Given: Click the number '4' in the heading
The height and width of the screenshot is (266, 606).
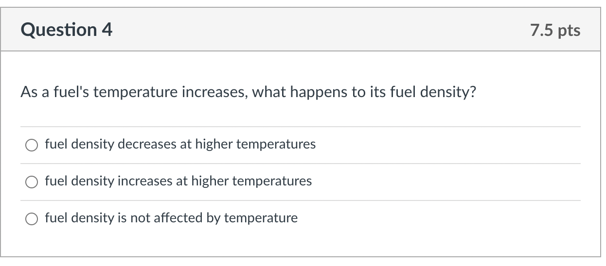Looking at the screenshot, I should click(107, 30).
